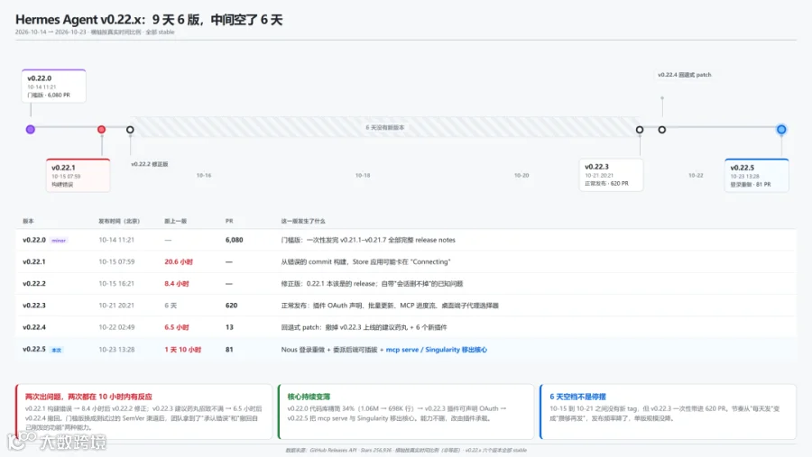Viewport: 812px width, 457px height.
Task: Click the blue v0.22.5 timeline dot
Action: pyautogui.click(x=781, y=130)
